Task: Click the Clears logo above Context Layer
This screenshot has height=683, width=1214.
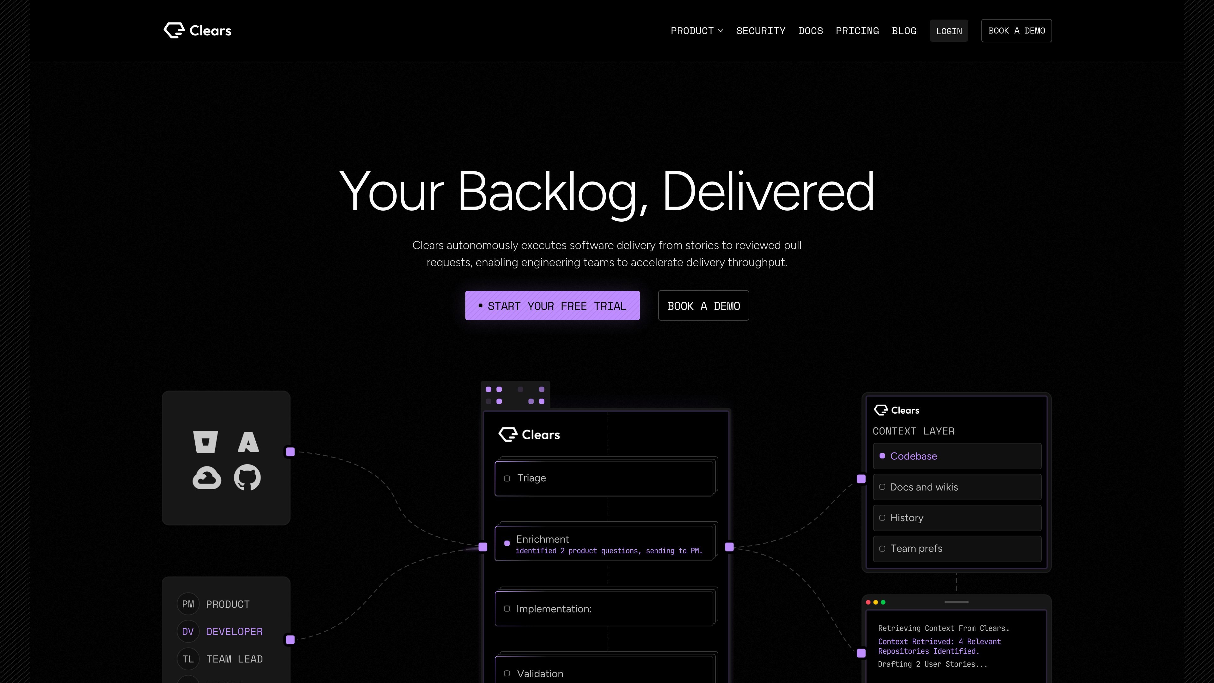Action: tap(896, 410)
